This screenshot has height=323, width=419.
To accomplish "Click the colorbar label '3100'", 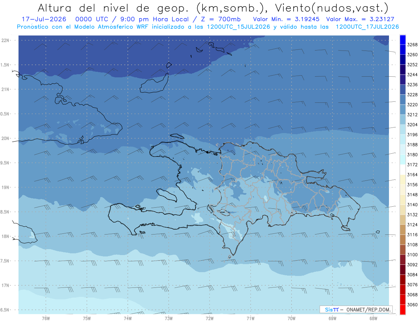I will click(x=412, y=255).
